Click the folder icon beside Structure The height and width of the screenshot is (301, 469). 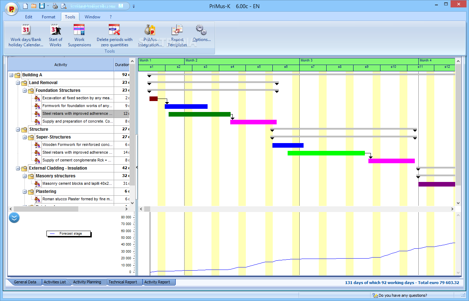[24, 129]
